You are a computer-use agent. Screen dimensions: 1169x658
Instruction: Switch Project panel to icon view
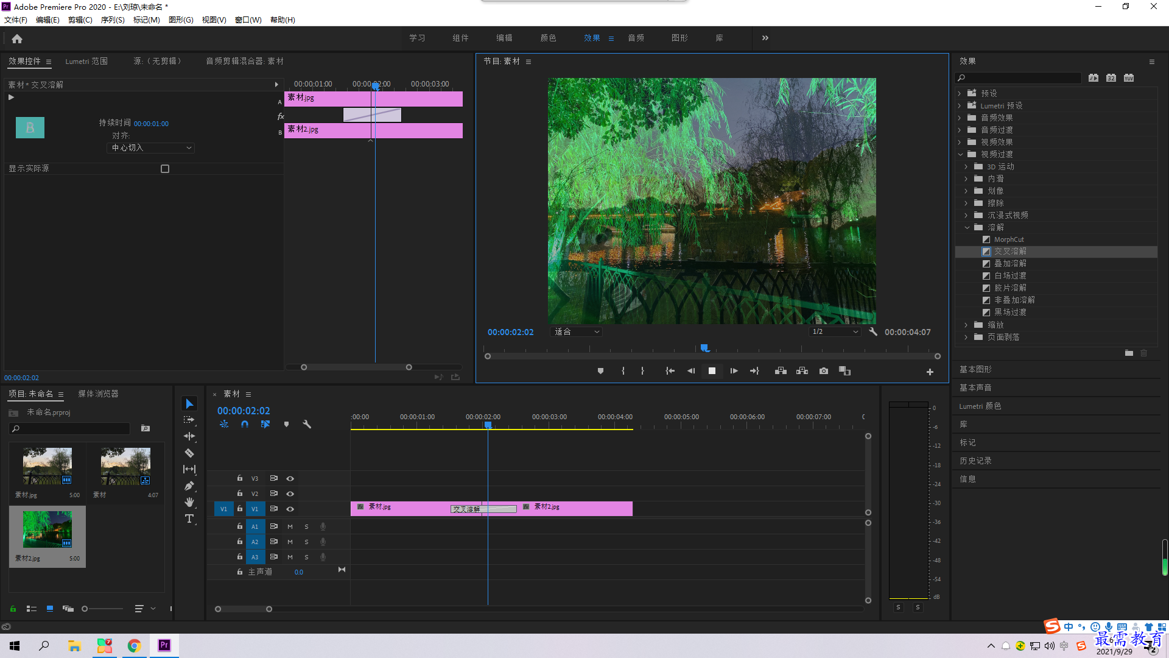tap(50, 609)
